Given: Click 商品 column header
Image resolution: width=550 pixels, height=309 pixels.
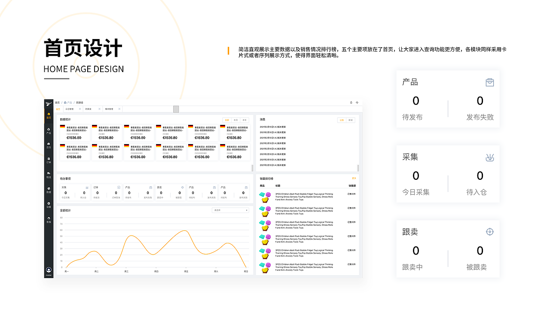Looking at the screenshot, I should [x=262, y=186].
